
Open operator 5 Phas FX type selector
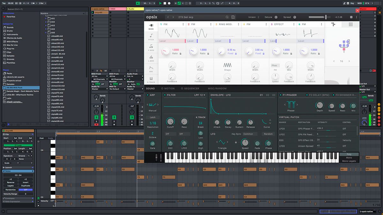(275, 66)
